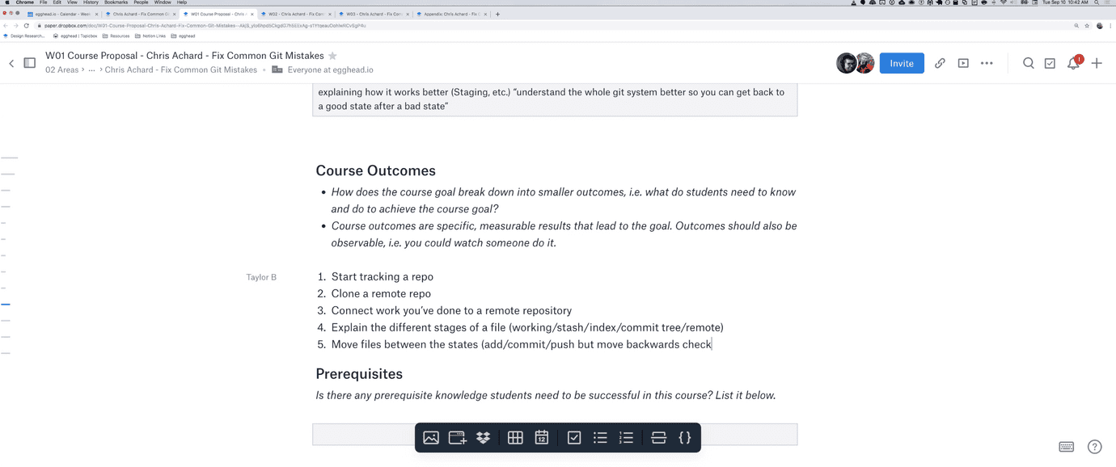Insert a code block using the braces icon
The width and height of the screenshot is (1116, 467).
click(x=685, y=437)
